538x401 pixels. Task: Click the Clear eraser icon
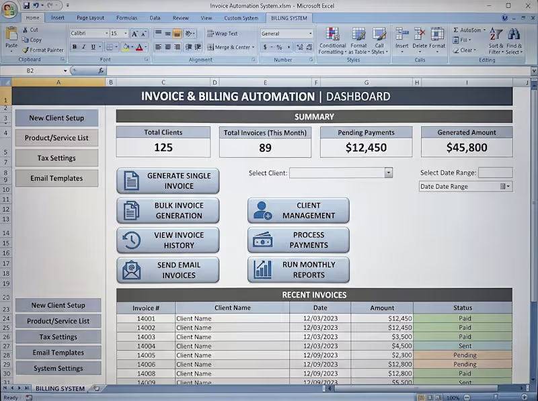point(456,50)
